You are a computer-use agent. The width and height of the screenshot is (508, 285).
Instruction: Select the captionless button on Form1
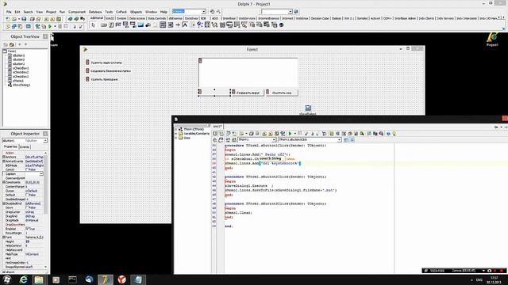click(x=214, y=92)
